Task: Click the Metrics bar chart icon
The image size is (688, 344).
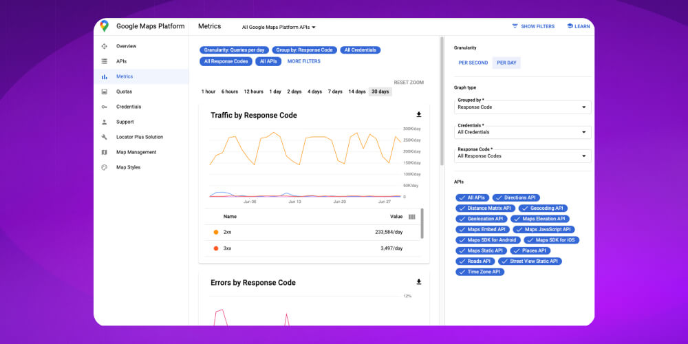Action: tap(104, 77)
